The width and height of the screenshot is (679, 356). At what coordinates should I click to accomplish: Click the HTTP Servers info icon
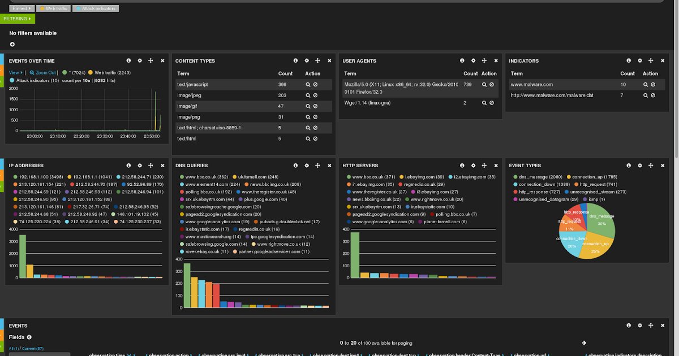coord(462,165)
